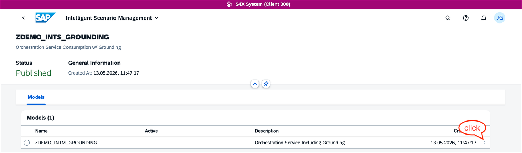Collapse the header with the up chevron
This screenshot has width=522, height=153.
pos(255,84)
